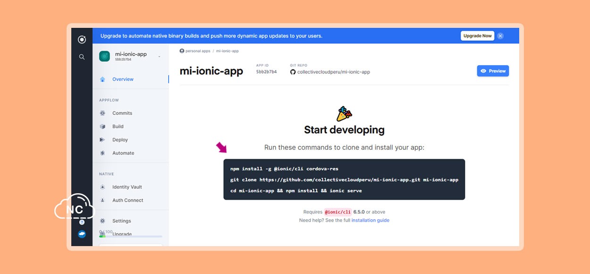
Task: Open the Commits section
Action: (122, 113)
